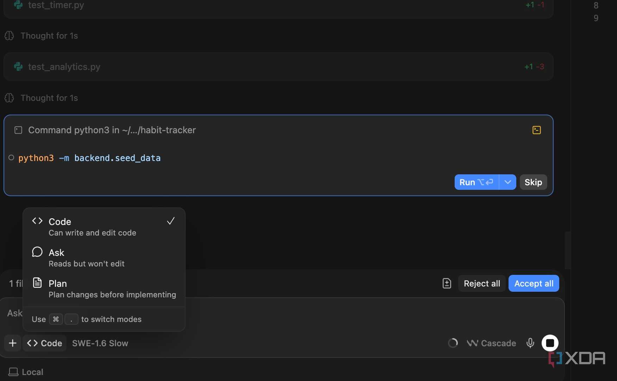The height and width of the screenshot is (381, 617).
Task: Click Reject all changes
Action: coord(481,283)
